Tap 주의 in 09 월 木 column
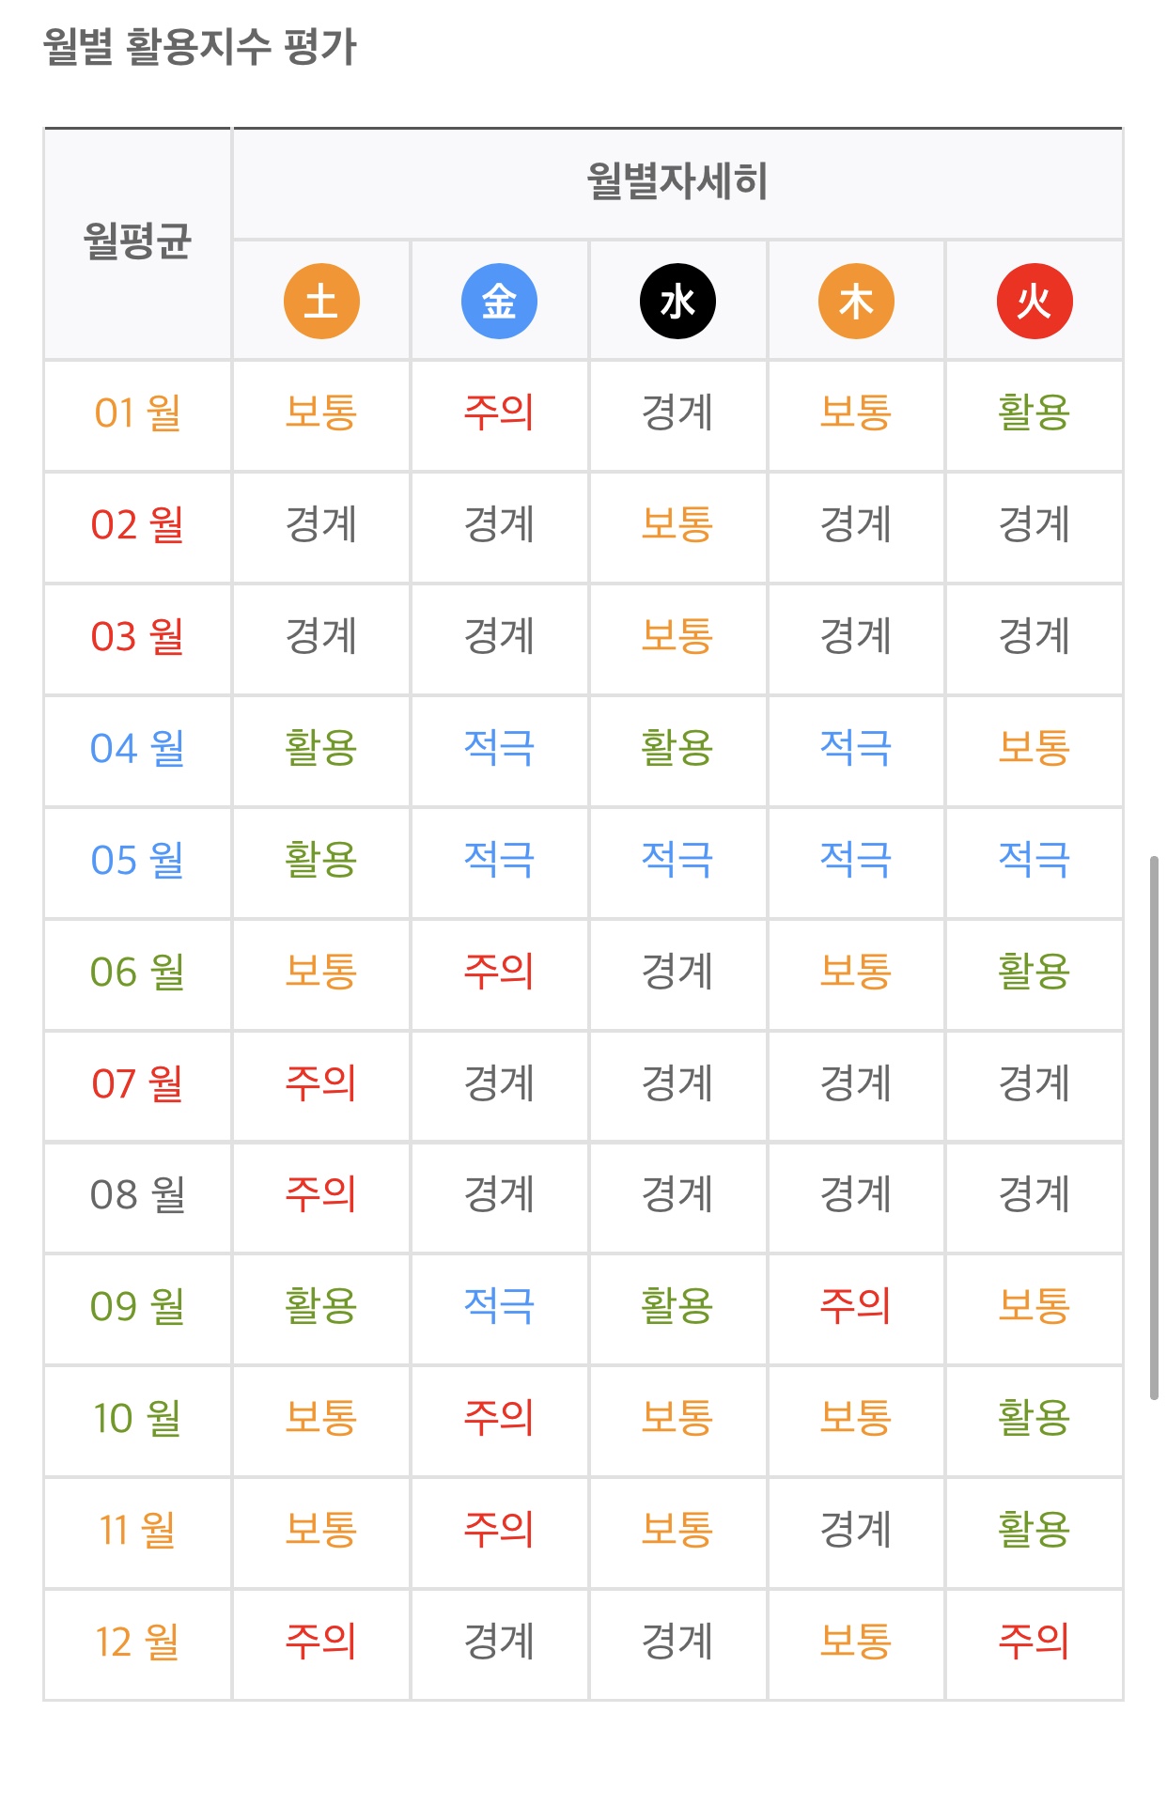1167x1806 pixels. [856, 1307]
